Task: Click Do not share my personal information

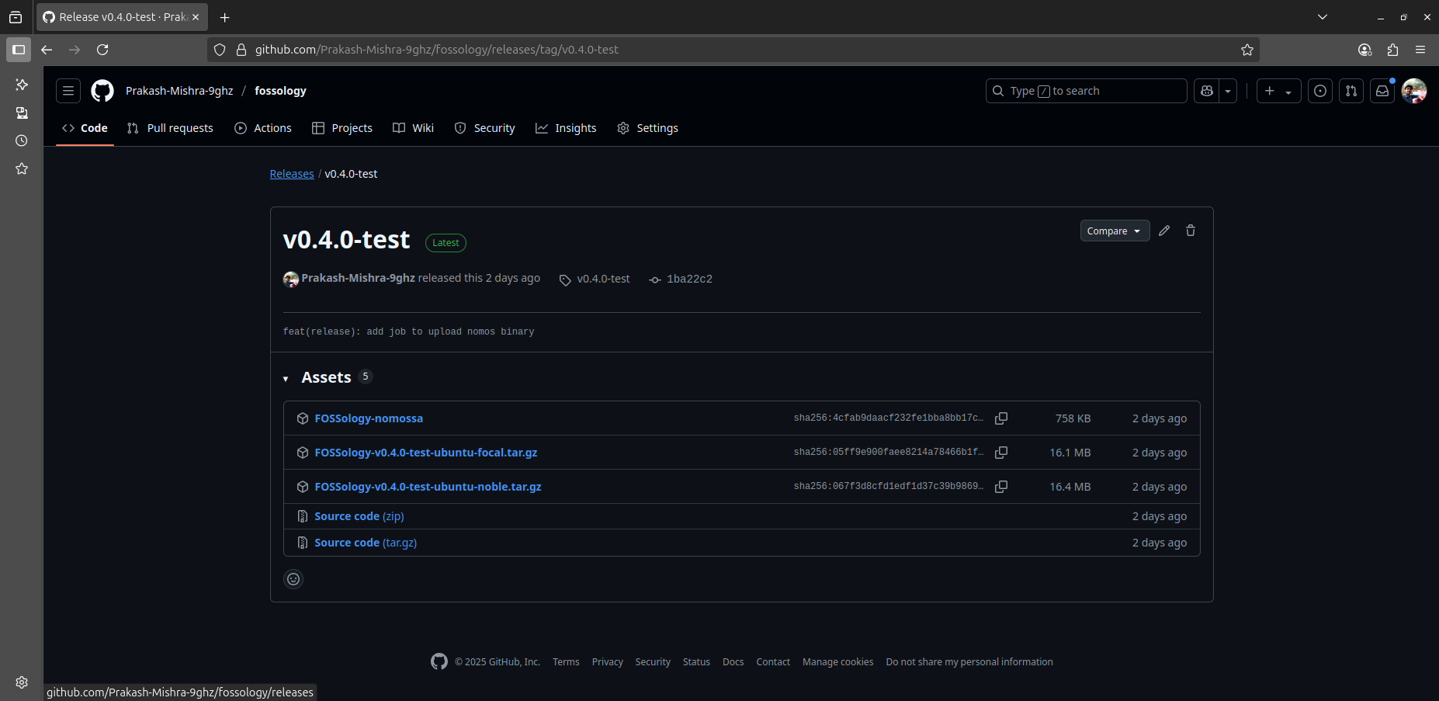Action: [x=969, y=662]
